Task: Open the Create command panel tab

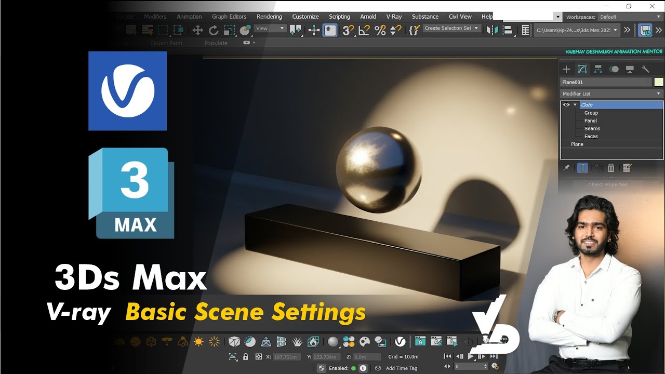Action: (x=567, y=69)
